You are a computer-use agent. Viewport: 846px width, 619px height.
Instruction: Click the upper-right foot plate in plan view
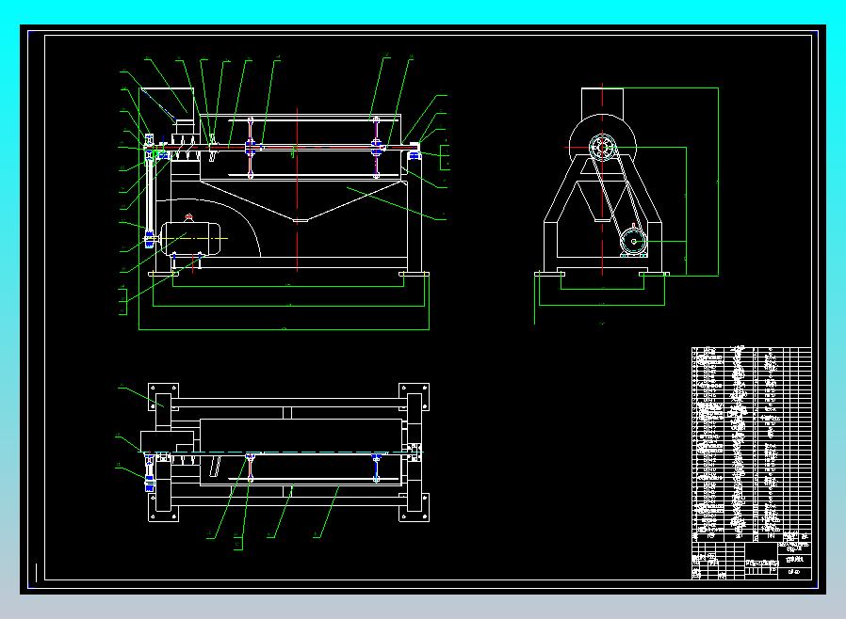414,398
